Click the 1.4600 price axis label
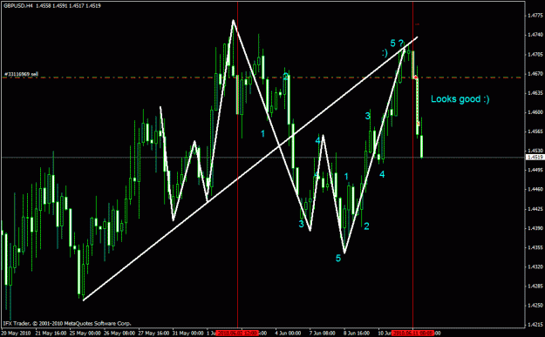 [535, 112]
